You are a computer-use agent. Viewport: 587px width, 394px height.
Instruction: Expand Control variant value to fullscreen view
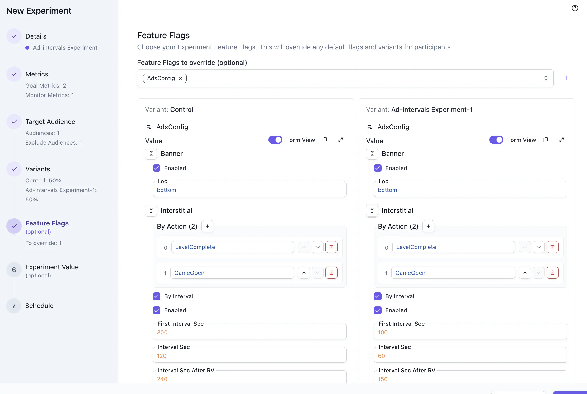click(340, 140)
